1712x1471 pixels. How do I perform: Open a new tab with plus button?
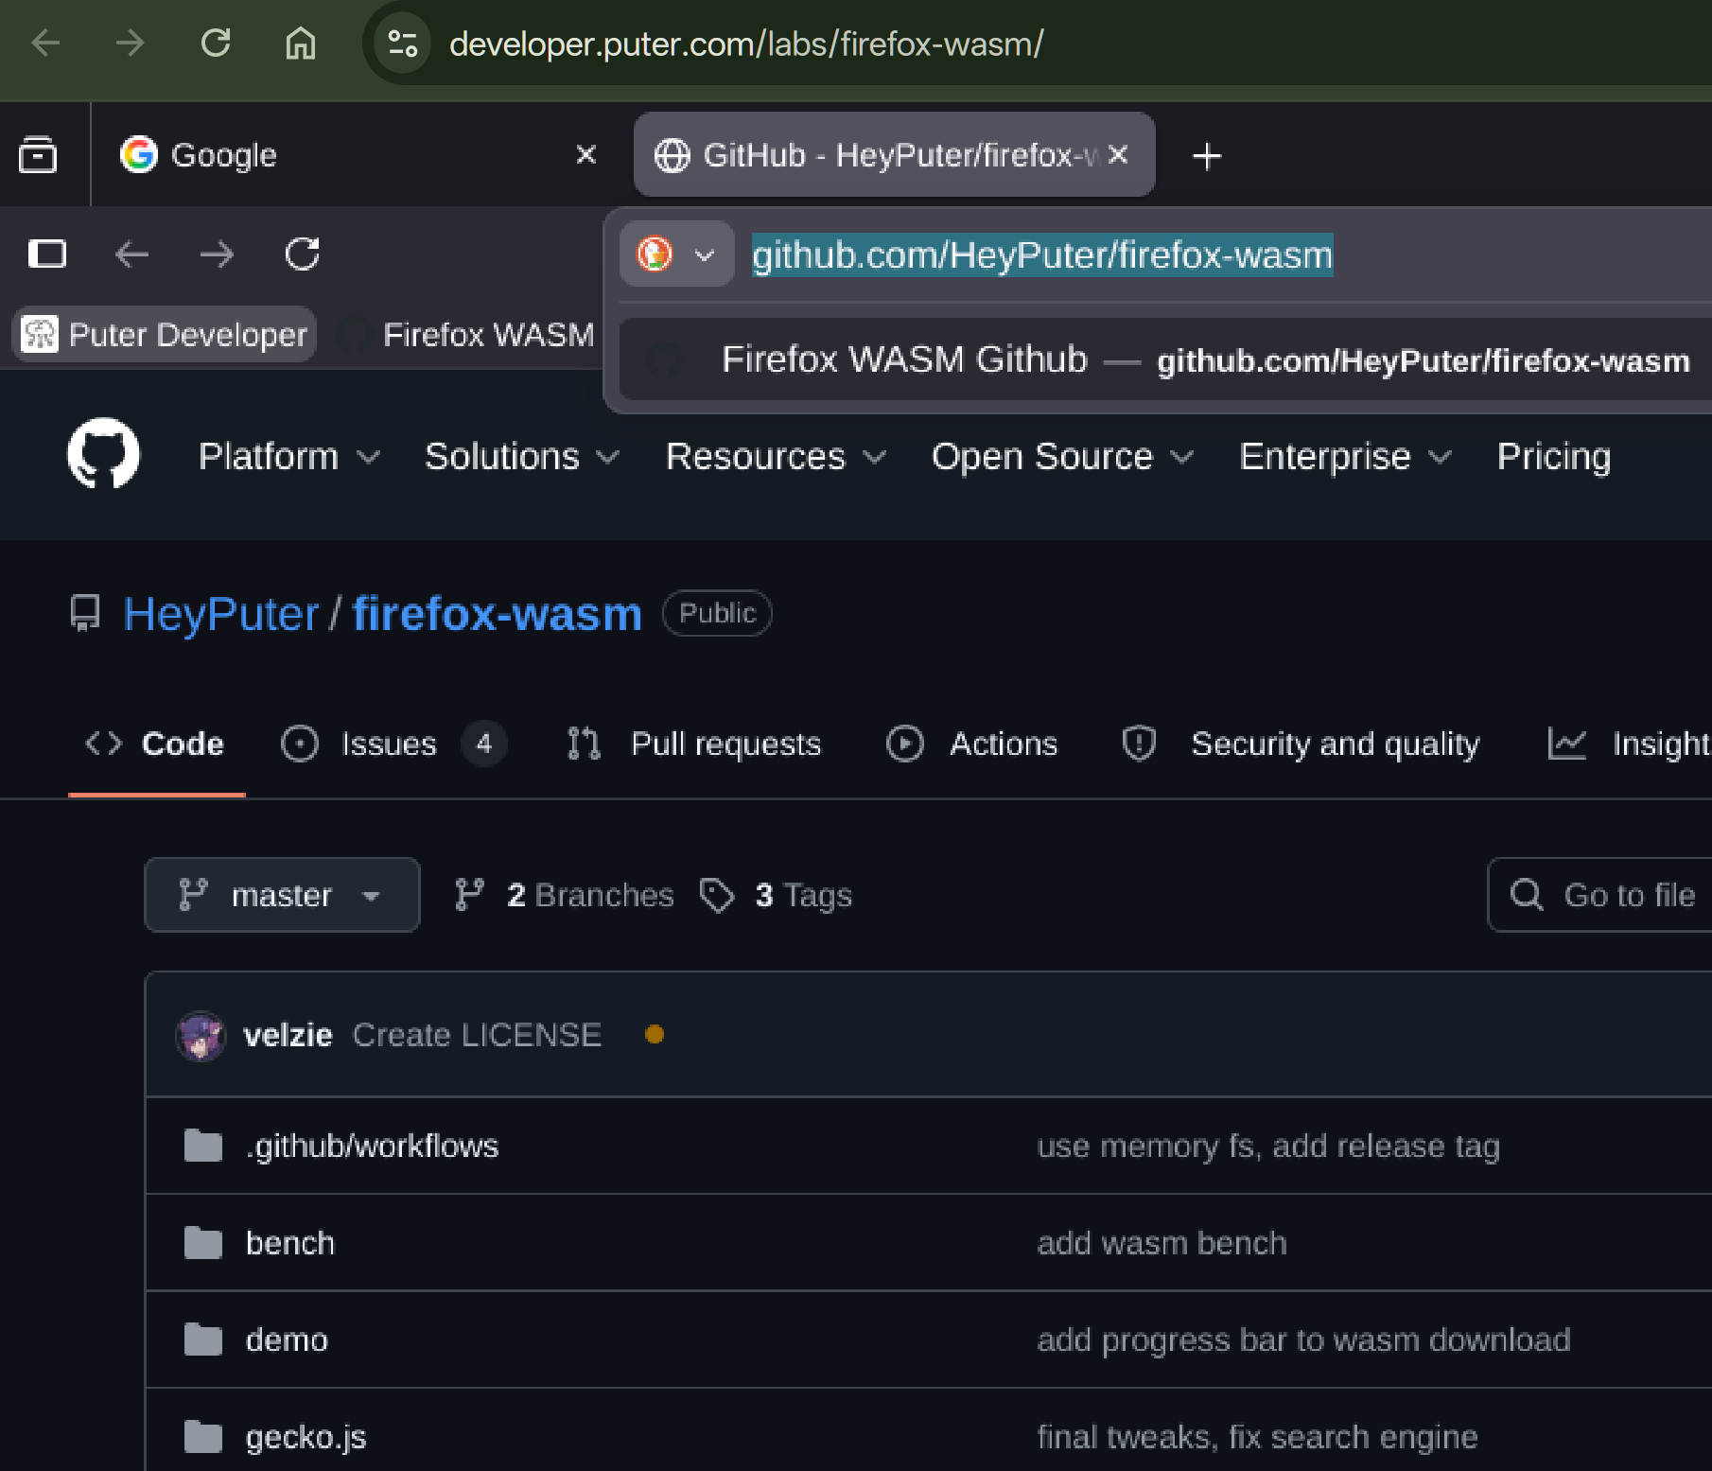point(1207,156)
